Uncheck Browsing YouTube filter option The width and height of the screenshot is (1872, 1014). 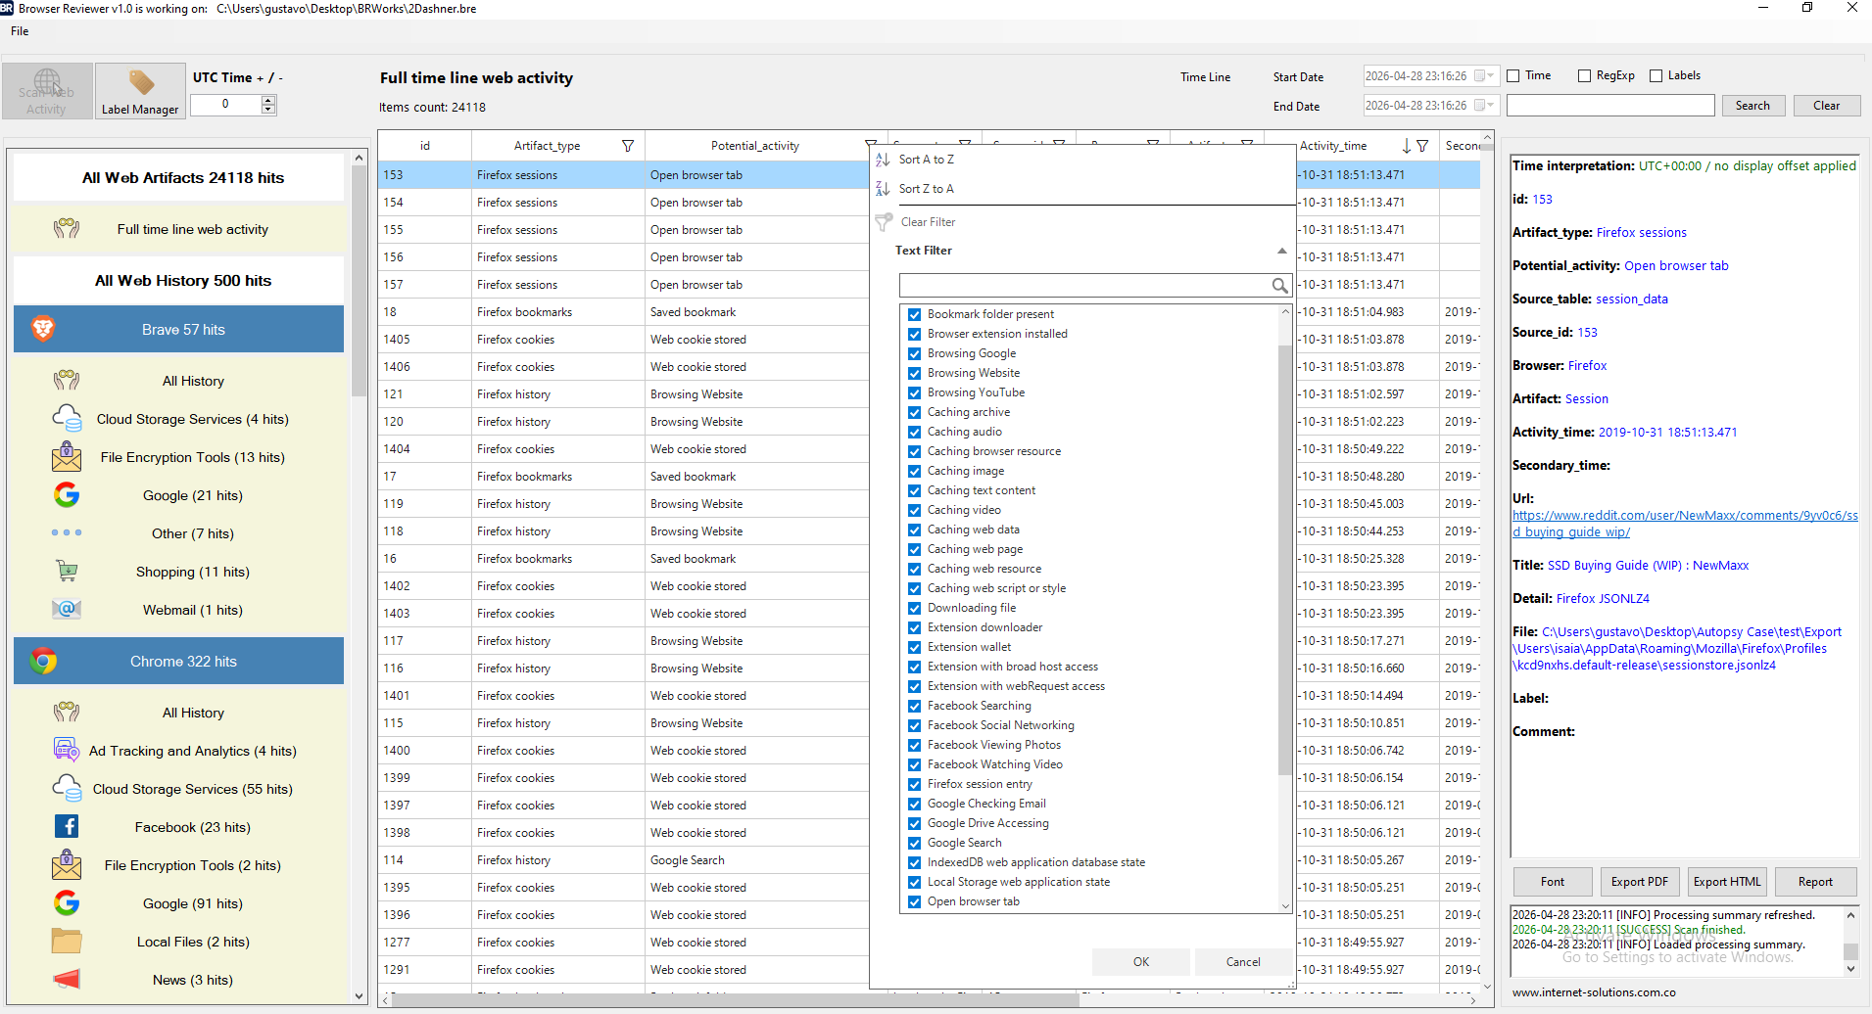tap(914, 392)
